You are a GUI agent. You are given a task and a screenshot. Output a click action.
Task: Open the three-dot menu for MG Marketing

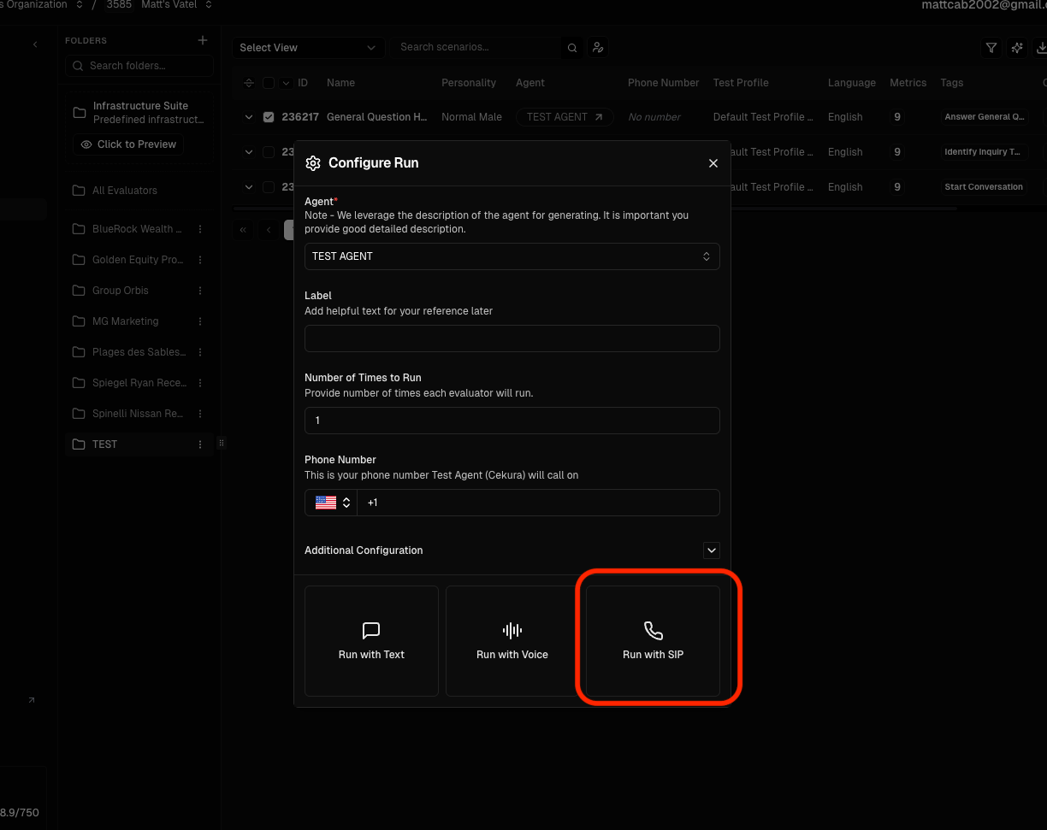tap(200, 321)
